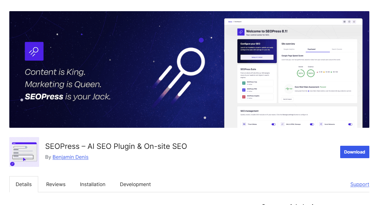Image resolution: width=374 pixels, height=205 pixels.
Task: Click the Dashboard breadcrumb text
Action: pyautogui.click(x=238, y=22)
